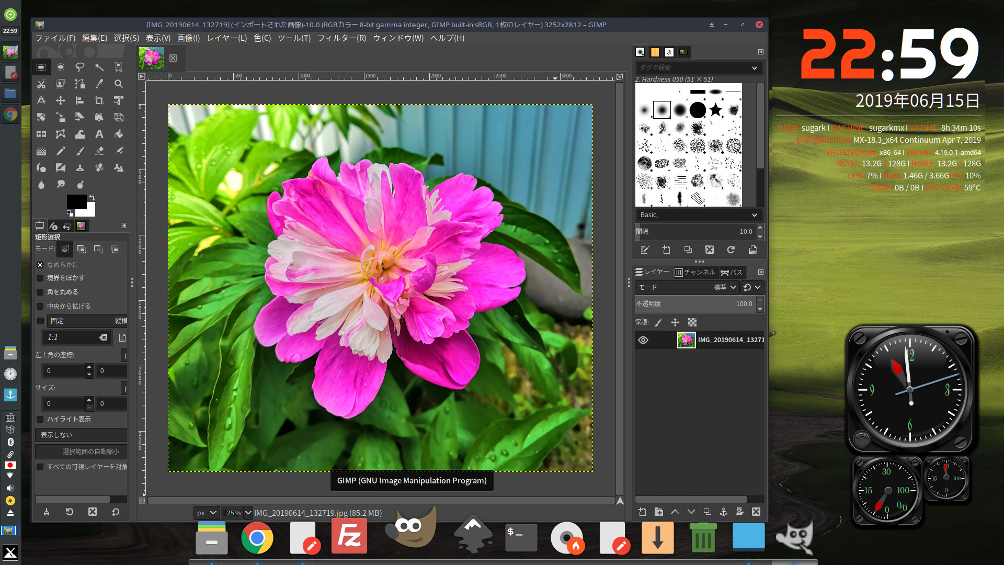Enable the 境界をぼかす checkbox

pos(40,278)
